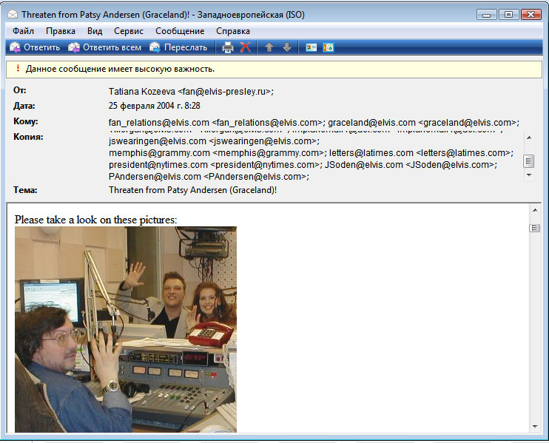The width and height of the screenshot is (549, 443).
Task: Click the date 25 февраля 2004 г. 8:28
Action: point(155,106)
